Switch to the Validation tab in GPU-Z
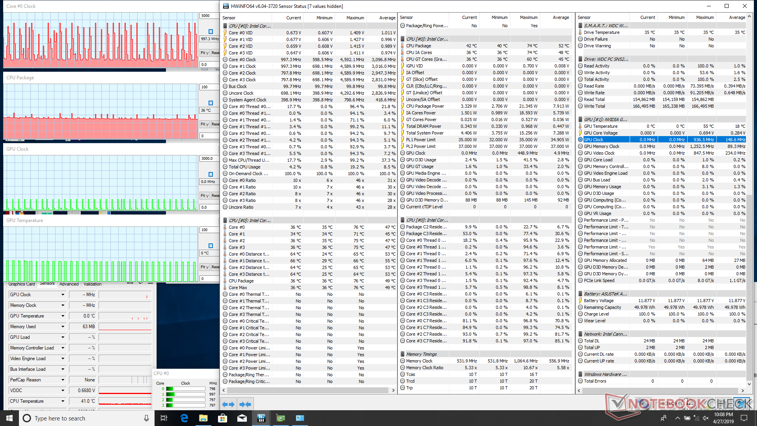Image resolution: width=757 pixels, height=426 pixels. pyautogui.click(x=93, y=284)
